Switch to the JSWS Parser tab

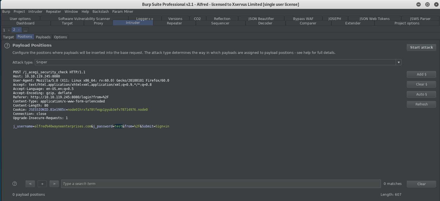tap(420, 19)
